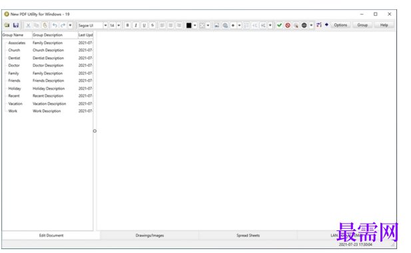Click the paste (clipboard) icon
This screenshot has width=411, height=253.
[x=45, y=25]
